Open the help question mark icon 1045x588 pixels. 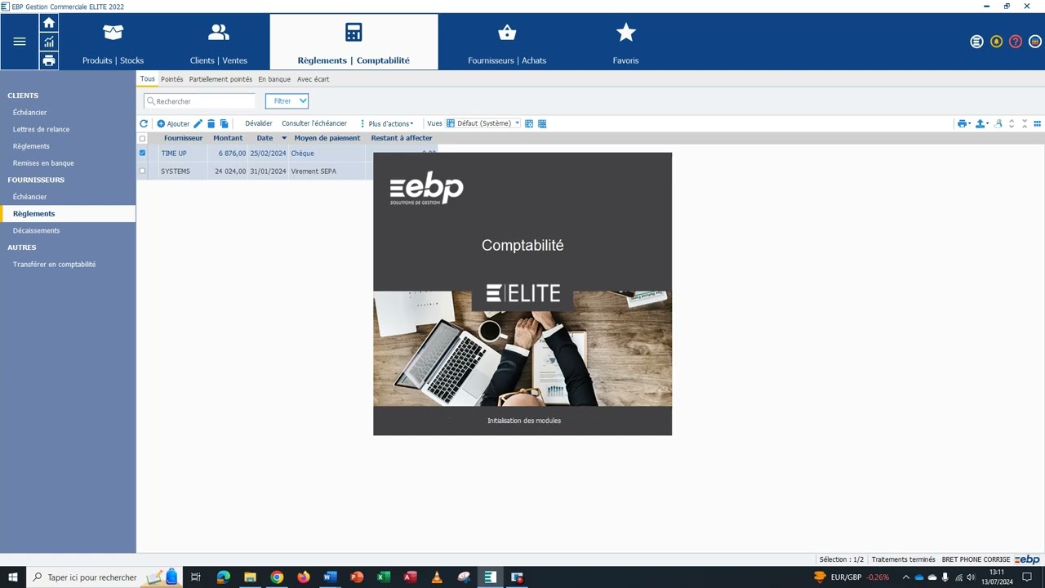(1016, 42)
